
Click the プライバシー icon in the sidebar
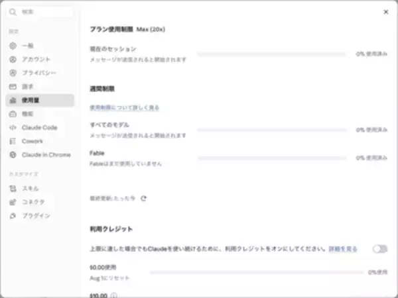(13, 73)
